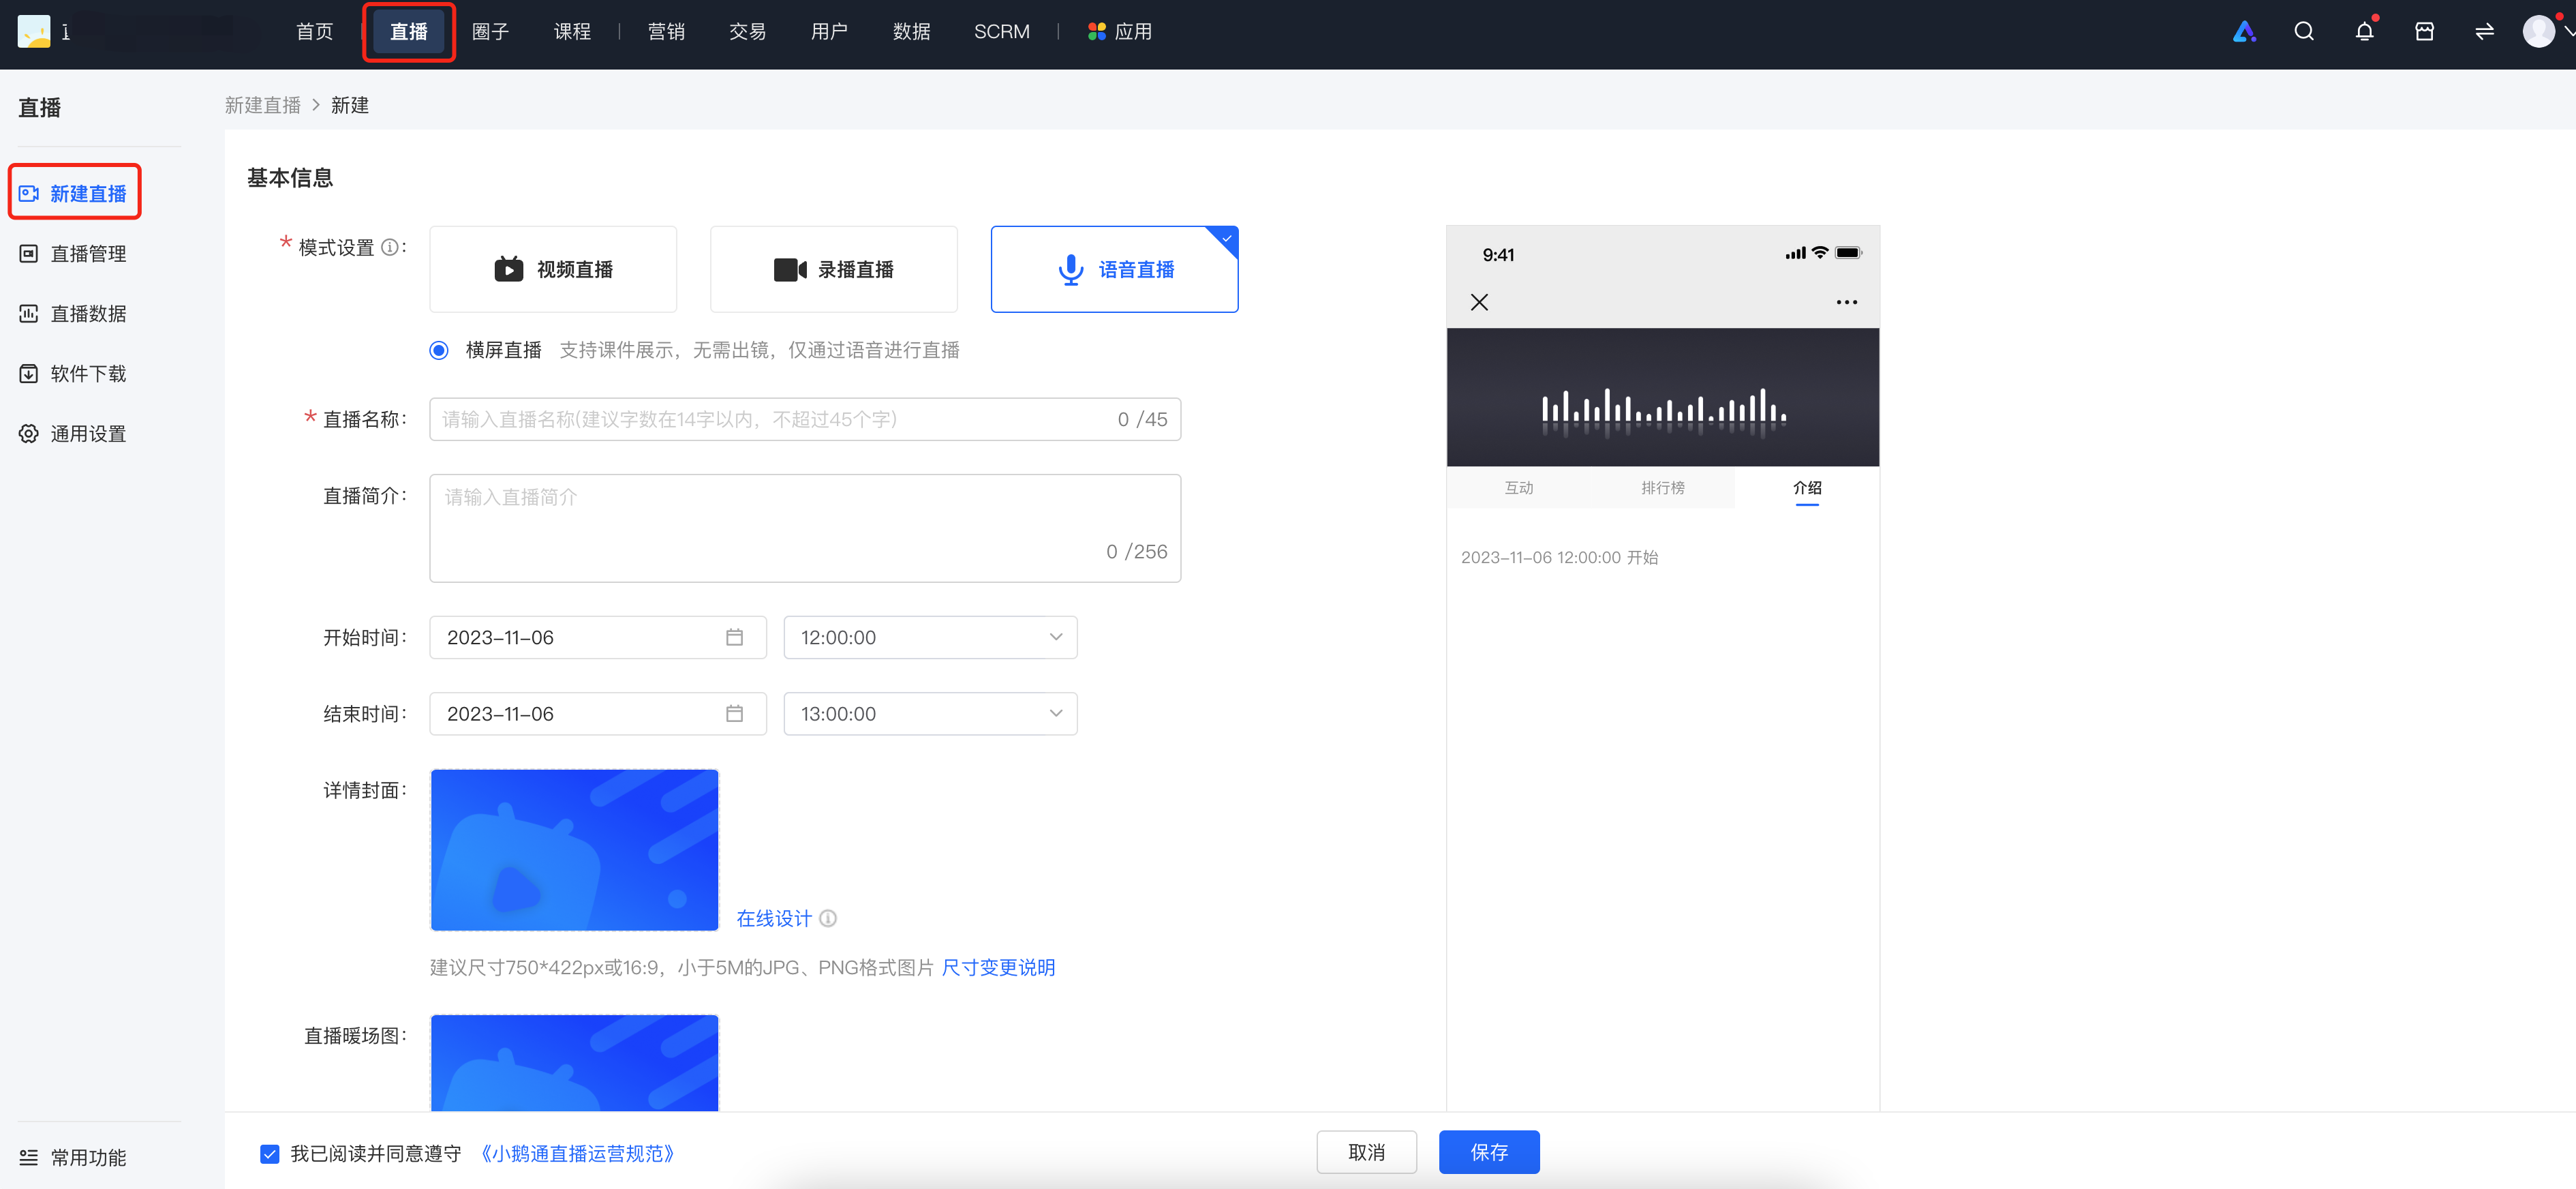Click the 保存 button
The width and height of the screenshot is (2576, 1189).
pyautogui.click(x=1489, y=1152)
